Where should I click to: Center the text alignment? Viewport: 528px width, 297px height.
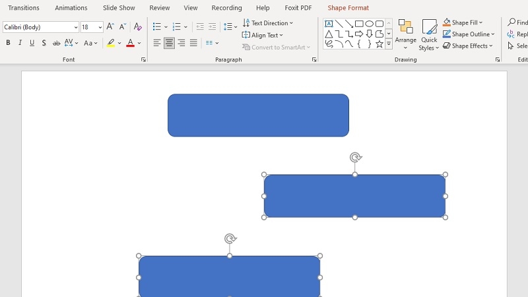(169, 43)
